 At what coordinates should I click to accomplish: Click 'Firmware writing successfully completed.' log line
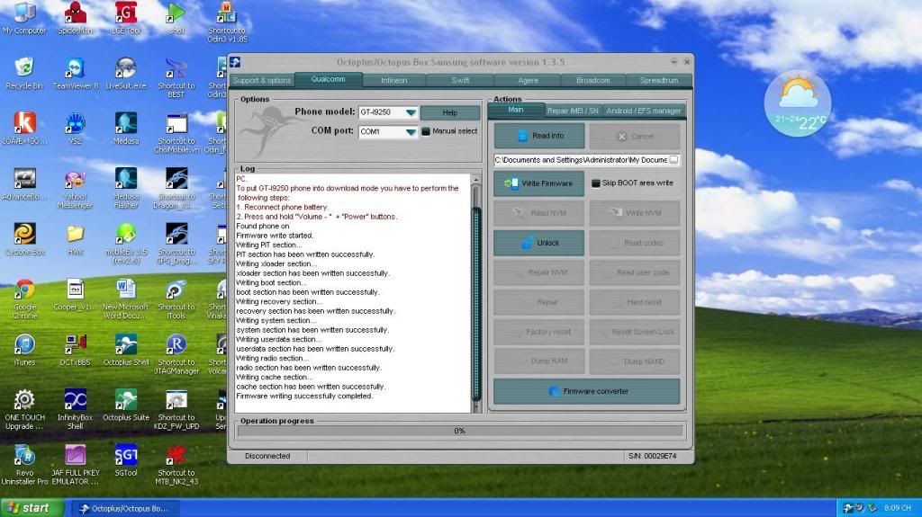304,396
